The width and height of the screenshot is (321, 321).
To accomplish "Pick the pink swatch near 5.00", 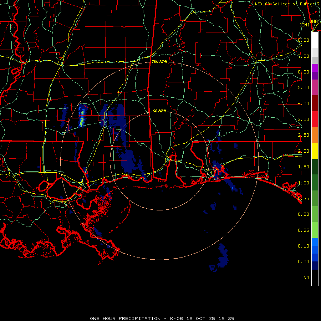I will tap(315, 88).
